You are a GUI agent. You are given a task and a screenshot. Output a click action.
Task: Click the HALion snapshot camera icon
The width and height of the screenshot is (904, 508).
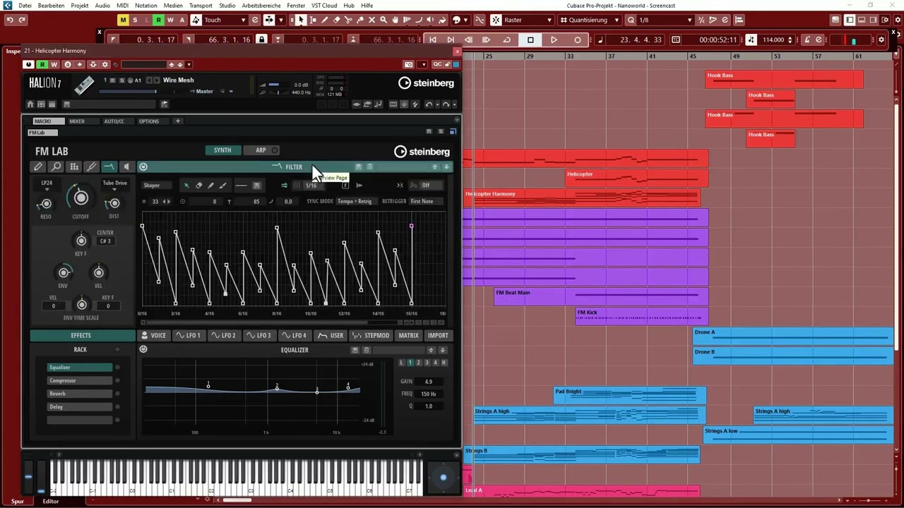coord(408,64)
